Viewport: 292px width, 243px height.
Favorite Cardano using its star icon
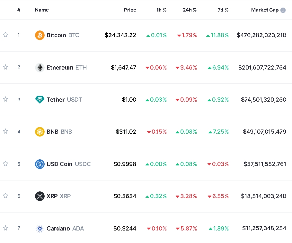tap(5, 228)
